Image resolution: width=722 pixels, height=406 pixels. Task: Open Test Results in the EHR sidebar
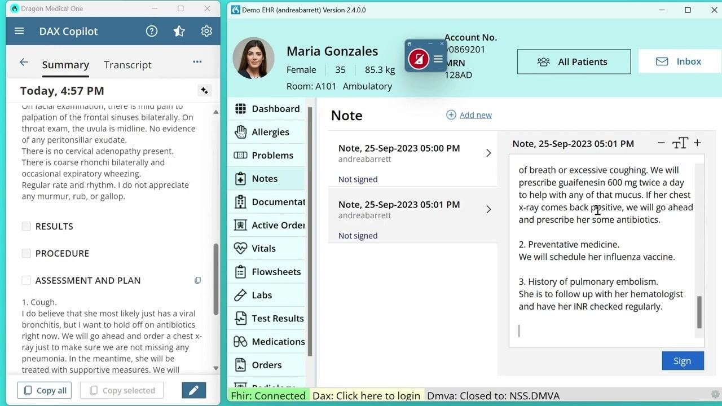tap(267, 319)
